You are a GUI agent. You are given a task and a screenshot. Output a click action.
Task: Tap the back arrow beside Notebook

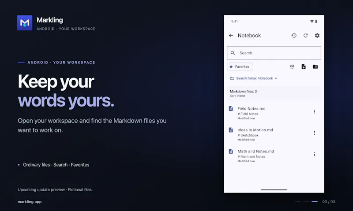[231, 36]
